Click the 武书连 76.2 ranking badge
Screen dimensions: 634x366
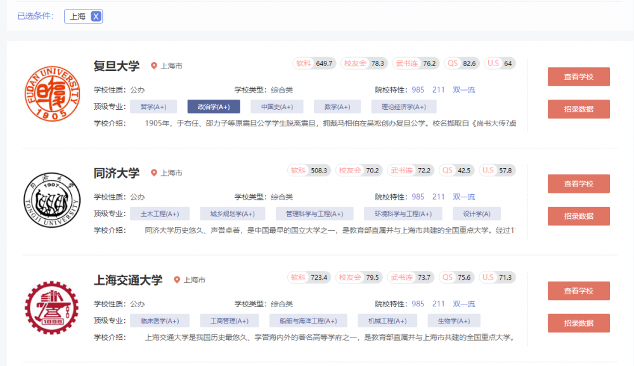coord(416,63)
